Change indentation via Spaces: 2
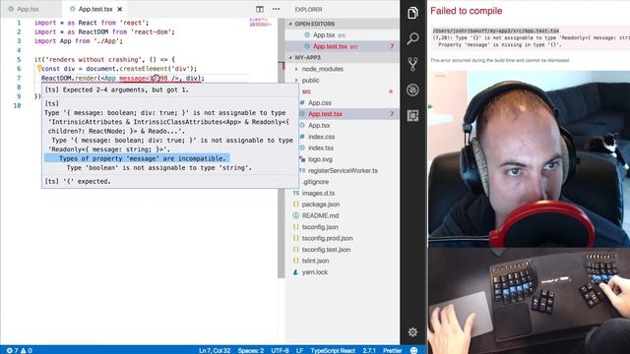This screenshot has height=354, width=630. 251,350
